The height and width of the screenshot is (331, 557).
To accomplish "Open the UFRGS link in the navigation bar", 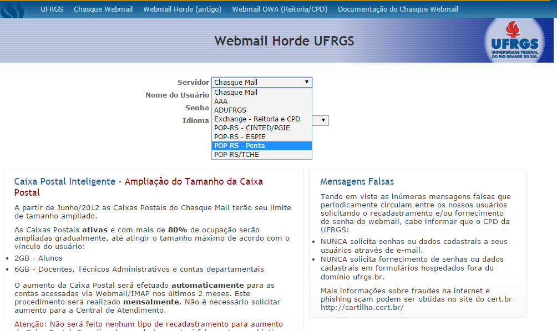I will point(52,9).
